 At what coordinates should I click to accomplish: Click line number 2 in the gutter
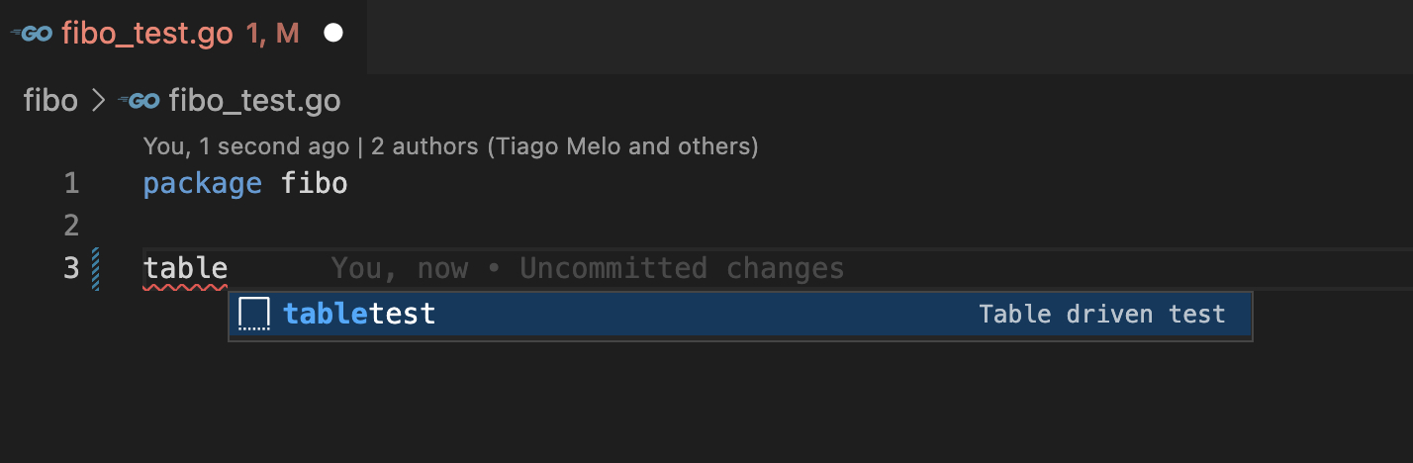[71, 226]
